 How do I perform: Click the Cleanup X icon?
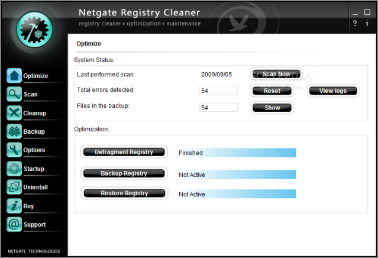point(14,113)
